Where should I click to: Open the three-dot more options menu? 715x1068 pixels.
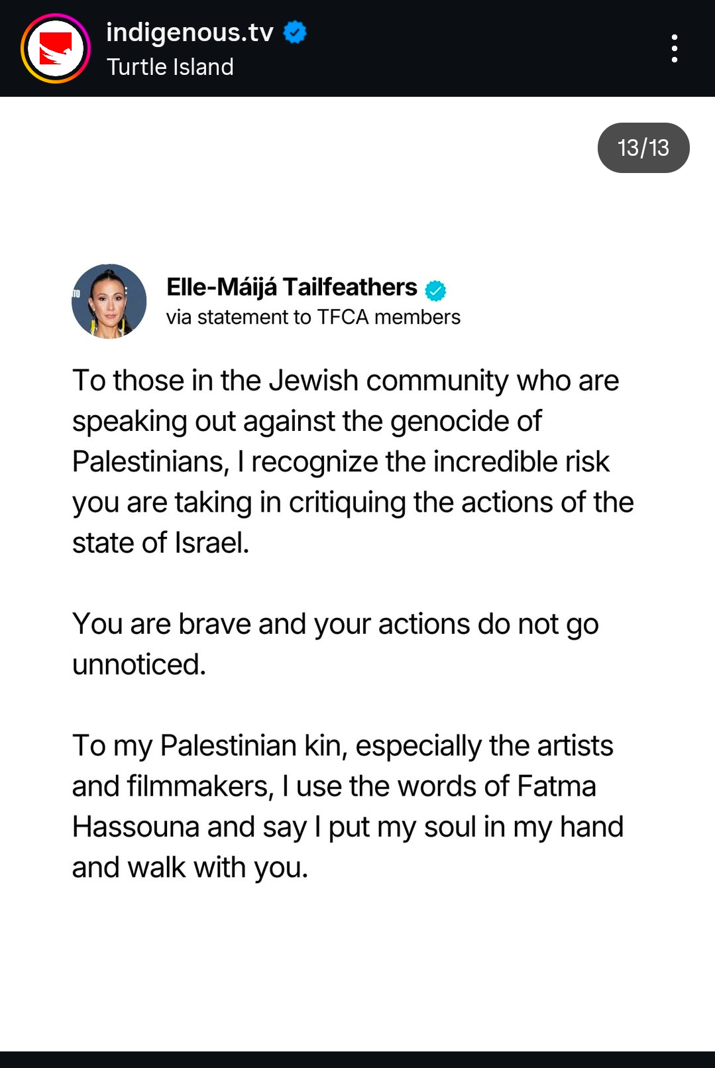674,48
